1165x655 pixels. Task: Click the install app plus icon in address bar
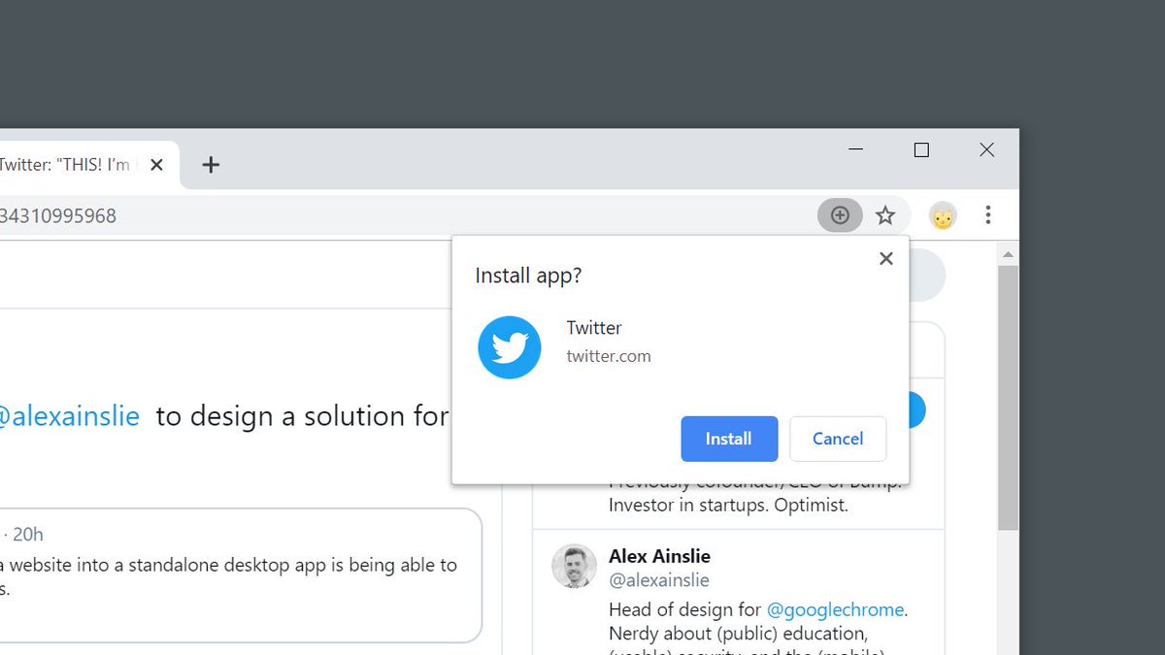coord(840,215)
